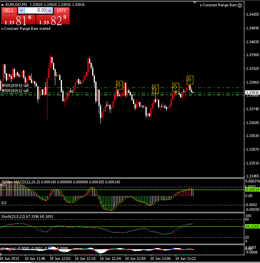This screenshot has width=260, height=263.
Task: Click the 1.33745 price scale label
Action: (253, 109)
